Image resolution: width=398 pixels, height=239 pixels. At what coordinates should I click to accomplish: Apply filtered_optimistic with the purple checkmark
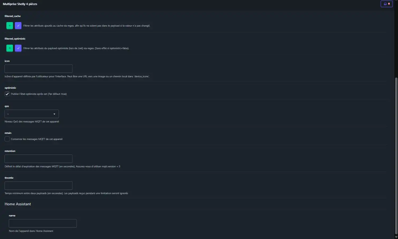[18, 48]
